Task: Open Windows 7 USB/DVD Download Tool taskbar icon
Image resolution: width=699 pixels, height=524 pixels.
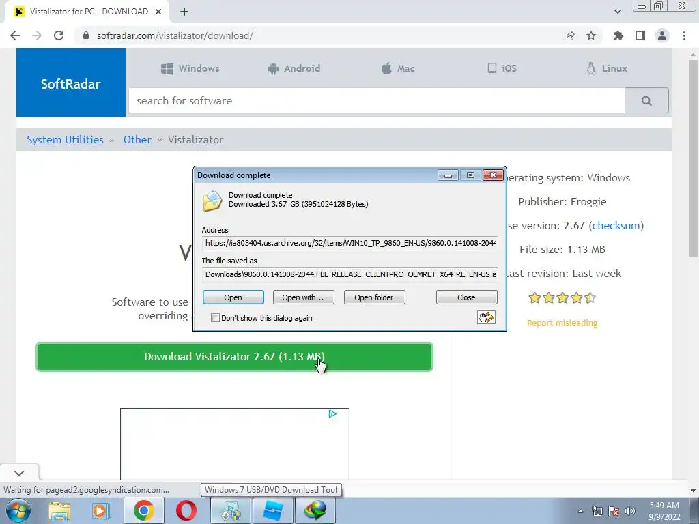Action: click(230, 510)
